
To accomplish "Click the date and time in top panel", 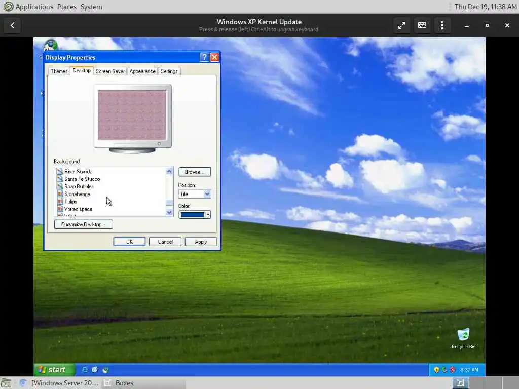I will 485,7.
